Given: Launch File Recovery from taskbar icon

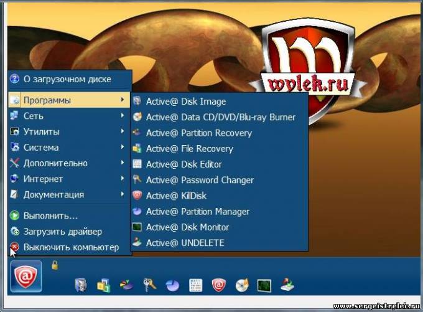Looking at the screenshot, I should click(x=104, y=285).
